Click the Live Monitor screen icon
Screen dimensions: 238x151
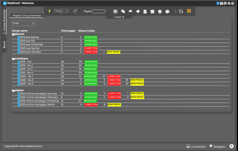[x=188, y=146]
